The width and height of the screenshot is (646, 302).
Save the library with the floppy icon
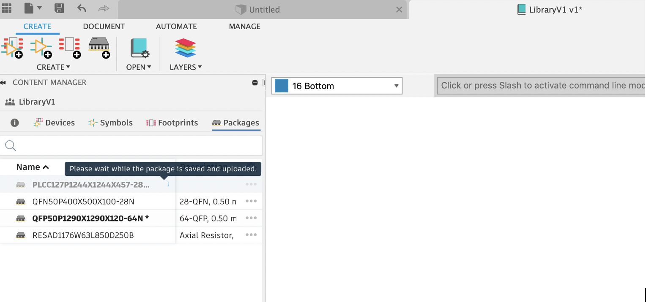click(60, 8)
